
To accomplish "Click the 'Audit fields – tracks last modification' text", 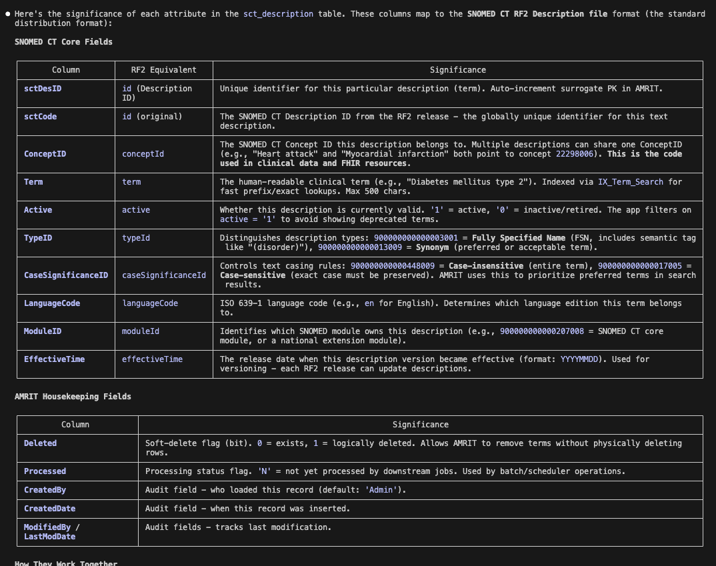I will pyautogui.click(x=238, y=527).
